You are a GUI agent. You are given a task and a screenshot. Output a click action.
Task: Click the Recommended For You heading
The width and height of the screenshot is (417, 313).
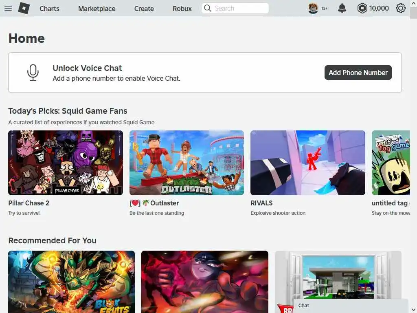click(53, 240)
